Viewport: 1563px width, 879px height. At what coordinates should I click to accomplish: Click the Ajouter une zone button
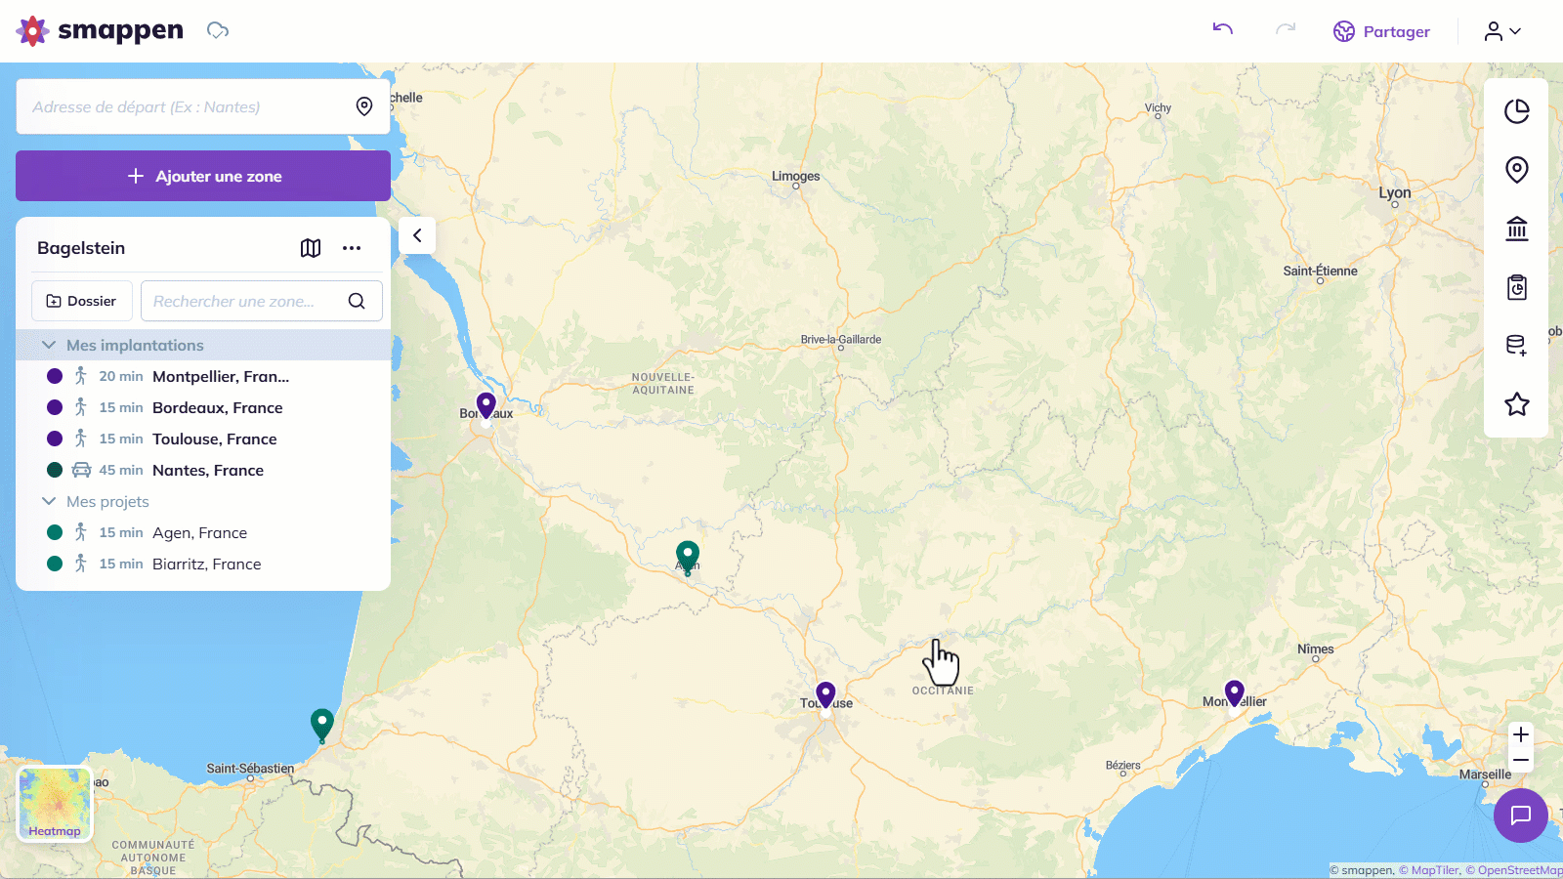tap(203, 176)
